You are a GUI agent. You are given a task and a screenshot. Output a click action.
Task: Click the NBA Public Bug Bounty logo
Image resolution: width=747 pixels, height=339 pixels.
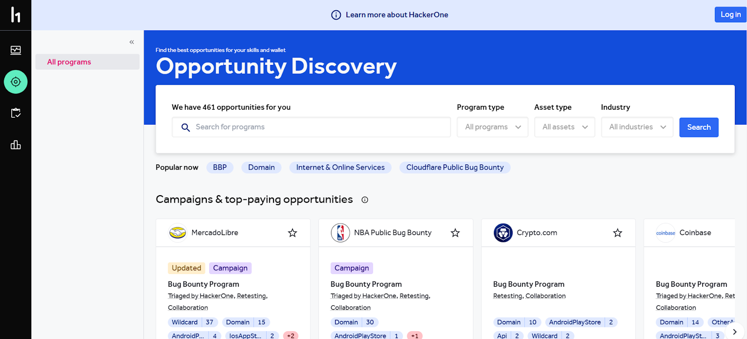[x=340, y=233]
